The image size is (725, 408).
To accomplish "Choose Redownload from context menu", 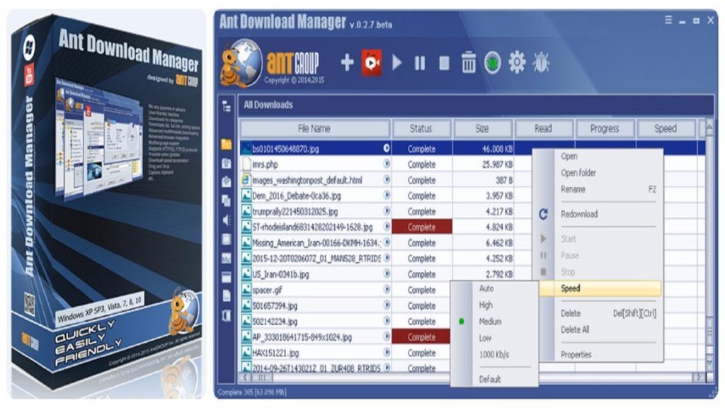I will (579, 214).
